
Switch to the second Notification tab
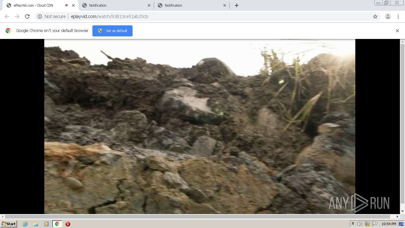click(192, 5)
